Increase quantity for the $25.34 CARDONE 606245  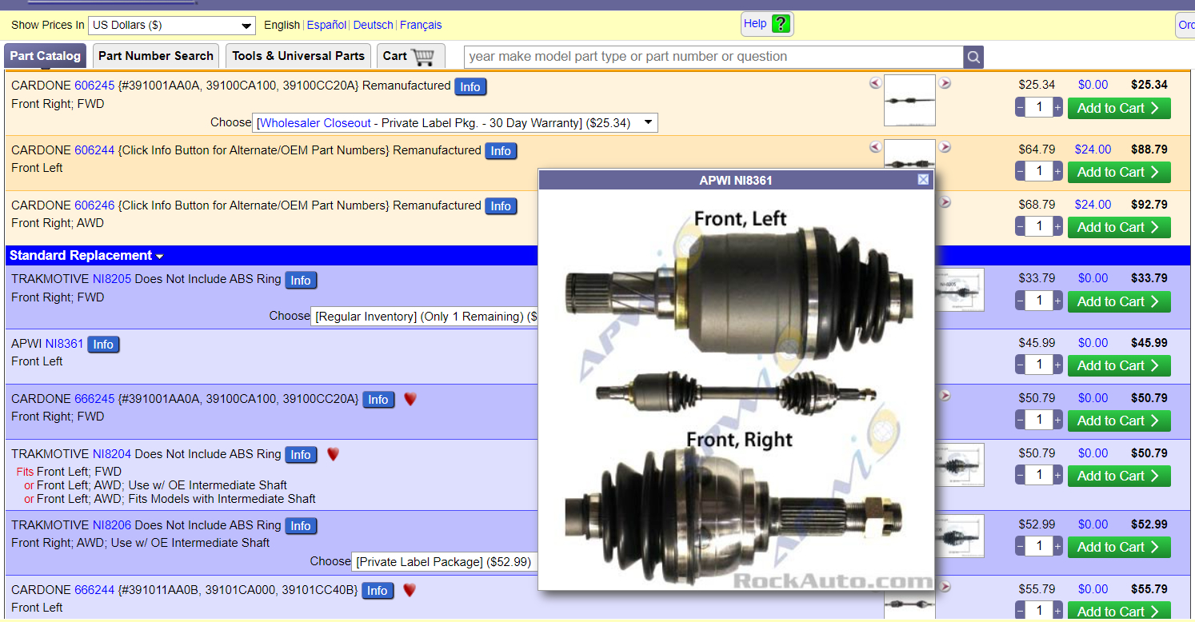pos(1058,108)
